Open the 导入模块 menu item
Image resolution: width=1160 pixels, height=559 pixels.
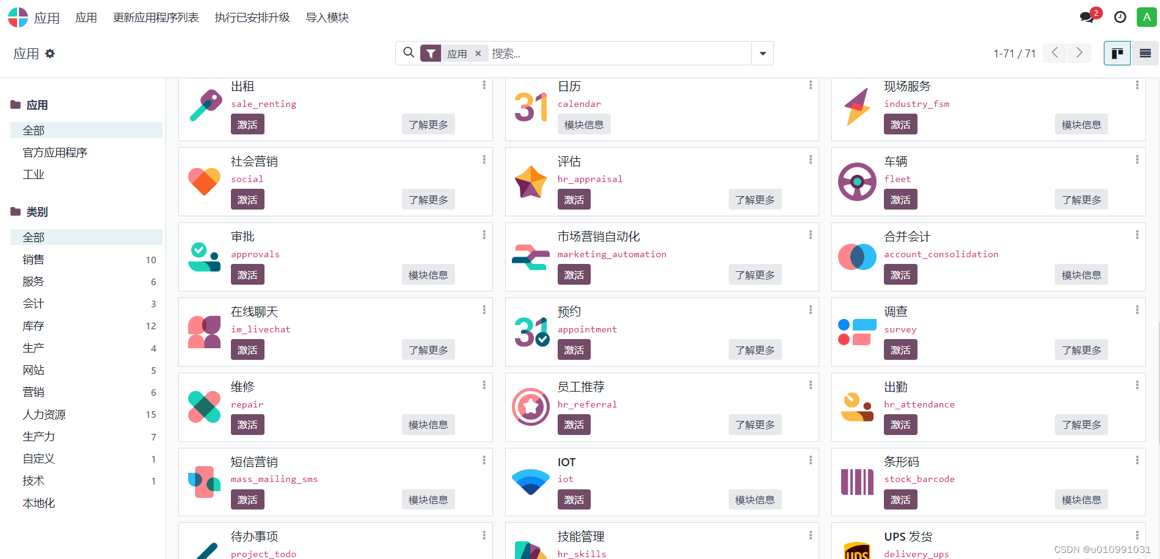point(327,17)
